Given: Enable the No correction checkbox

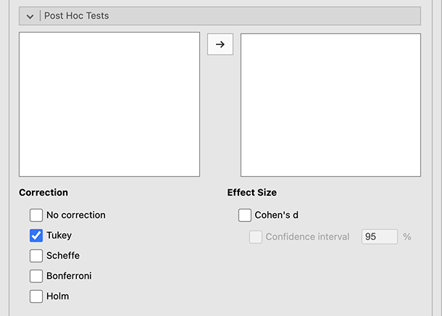Looking at the screenshot, I should (x=36, y=215).
